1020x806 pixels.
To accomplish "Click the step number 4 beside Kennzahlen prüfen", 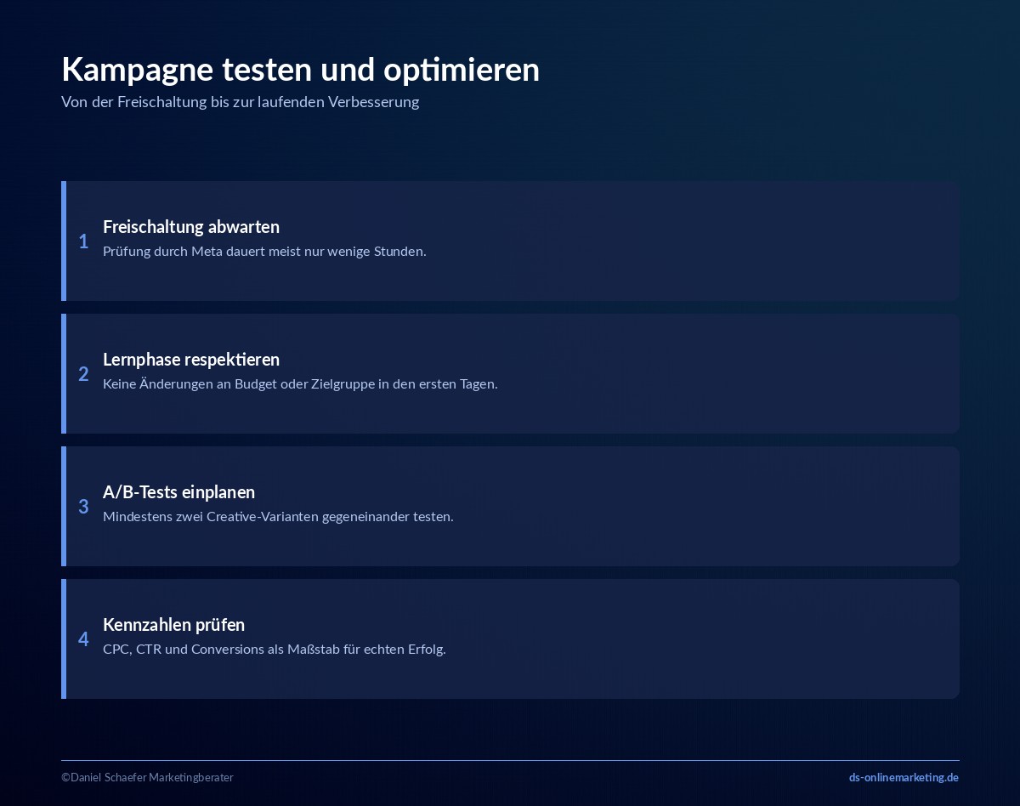I will click(x=83, y=639).
